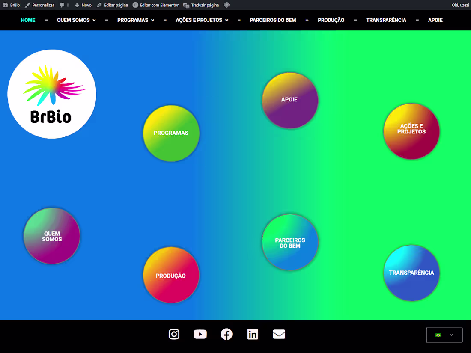
Task: Open the comments bubble icon
Action: coord(62,5)
